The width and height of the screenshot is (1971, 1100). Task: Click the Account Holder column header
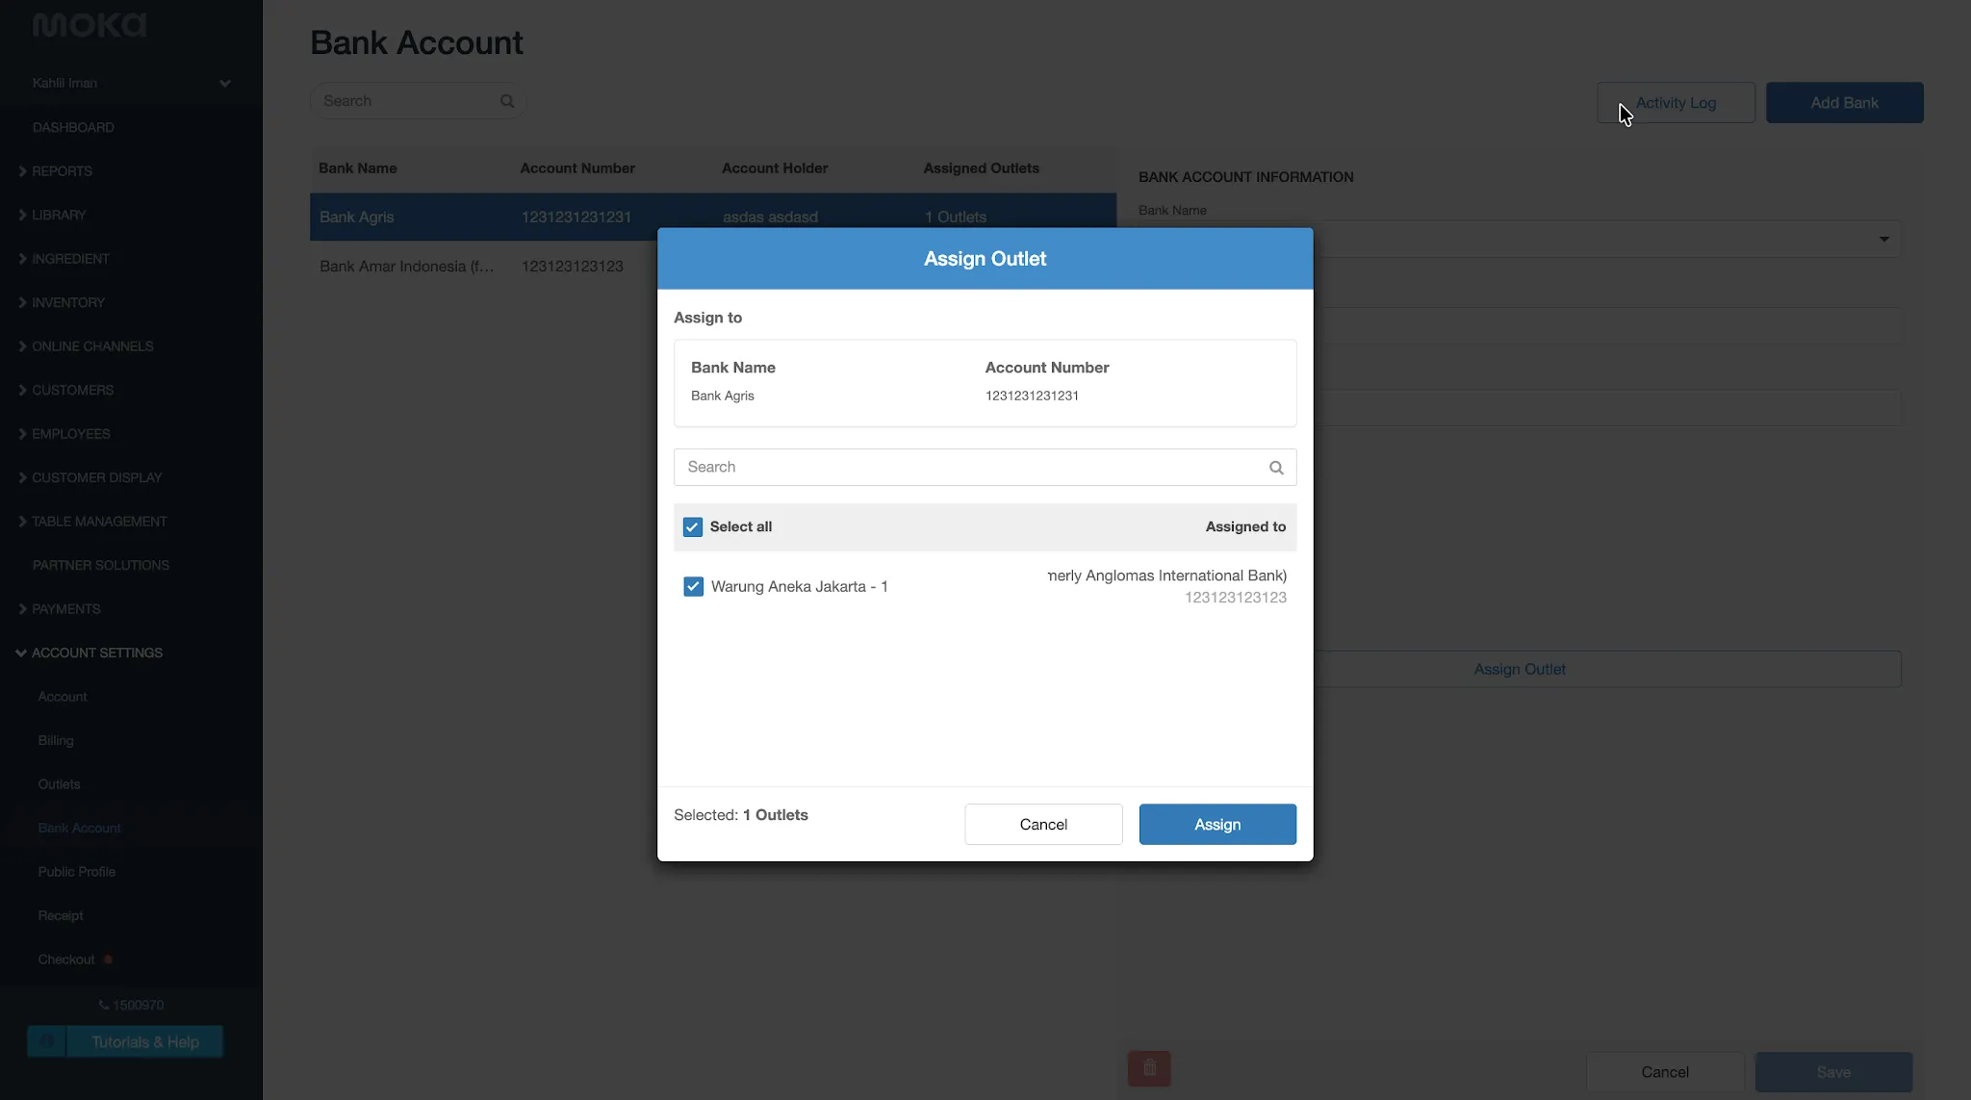tap(775, 168)
